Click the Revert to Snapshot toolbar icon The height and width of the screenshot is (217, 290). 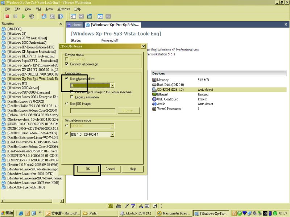click(x=52, y=16)
